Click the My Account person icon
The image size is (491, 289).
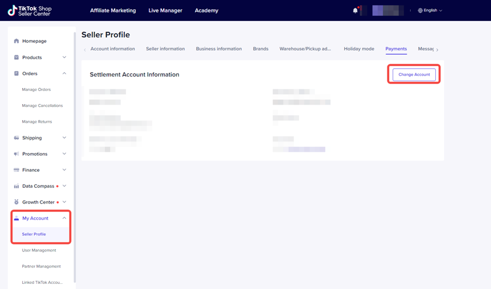(16, 218)
